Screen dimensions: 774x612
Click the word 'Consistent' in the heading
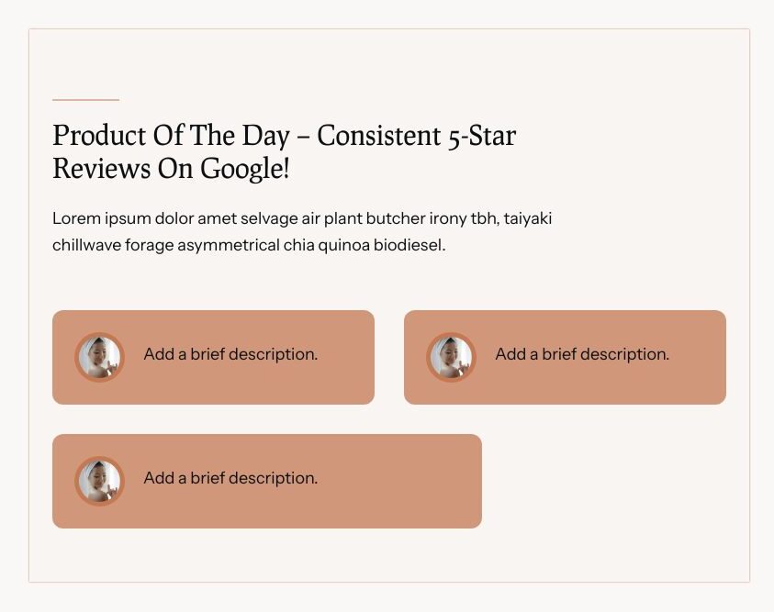pos(378,136)
